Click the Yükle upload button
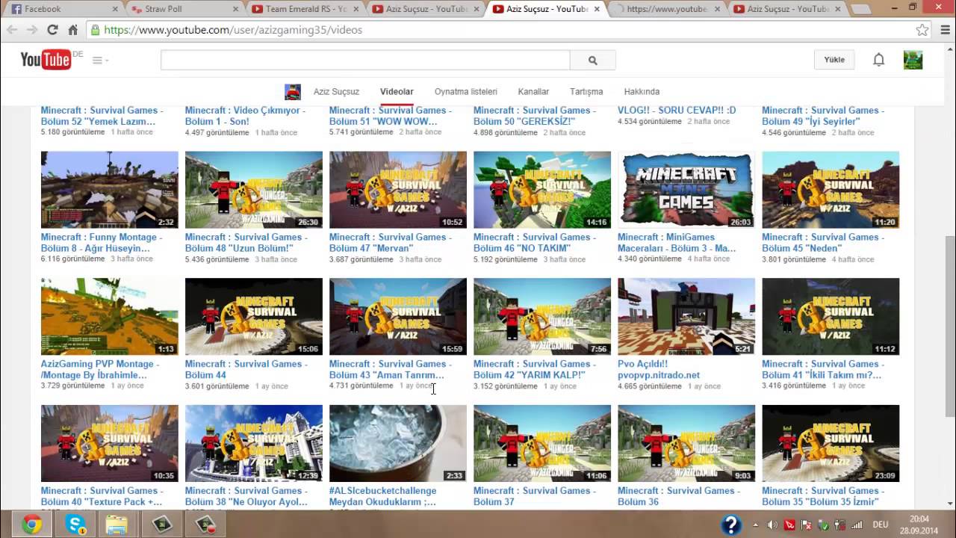956x538 pixels. tap(834, 60)
